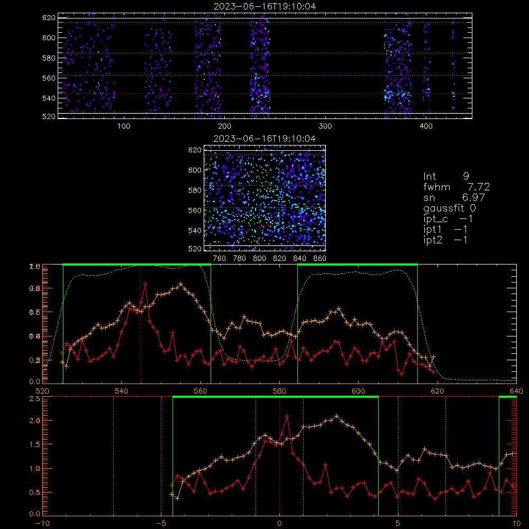Select the 'ipt_c -1' entry
The width and height of the screenshot is (529, 529).
coord(448,219)
